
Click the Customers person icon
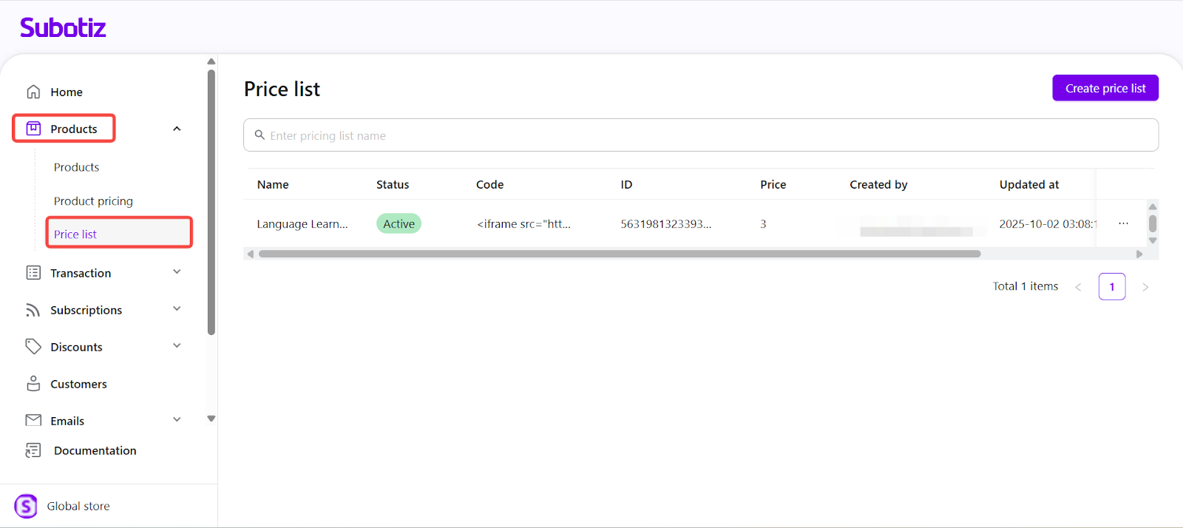[33, 384]
